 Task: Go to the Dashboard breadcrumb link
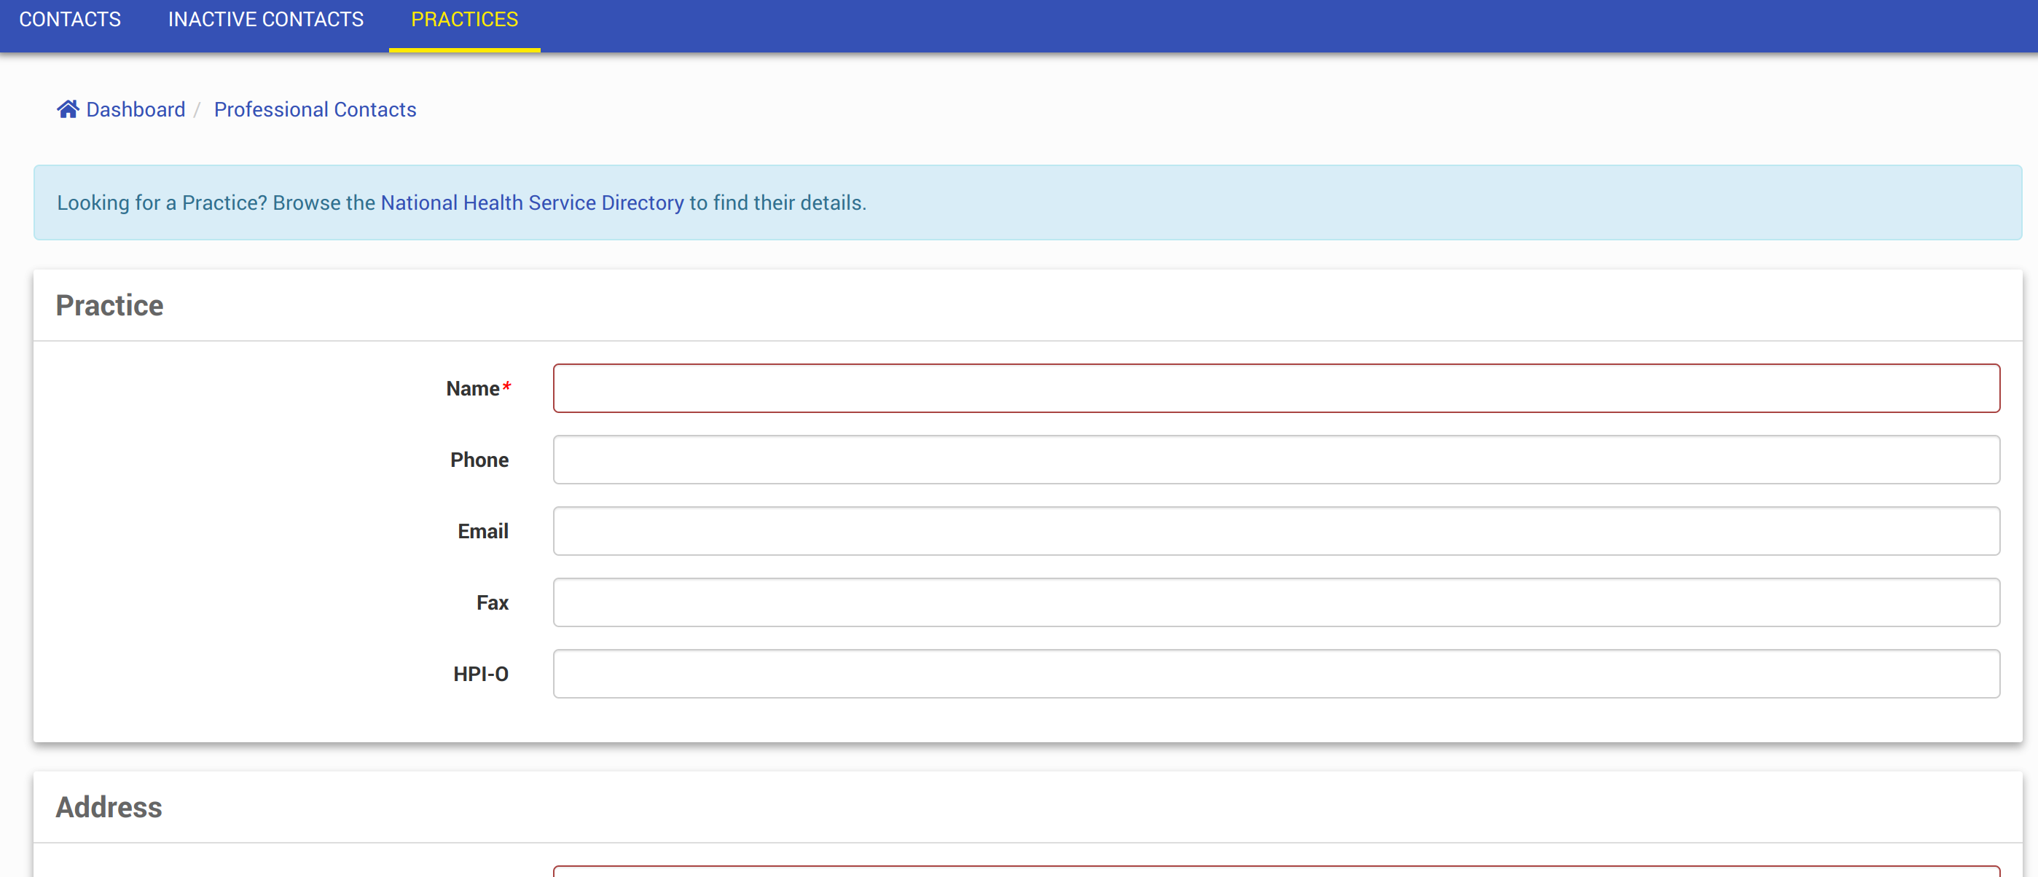(136, 109)
